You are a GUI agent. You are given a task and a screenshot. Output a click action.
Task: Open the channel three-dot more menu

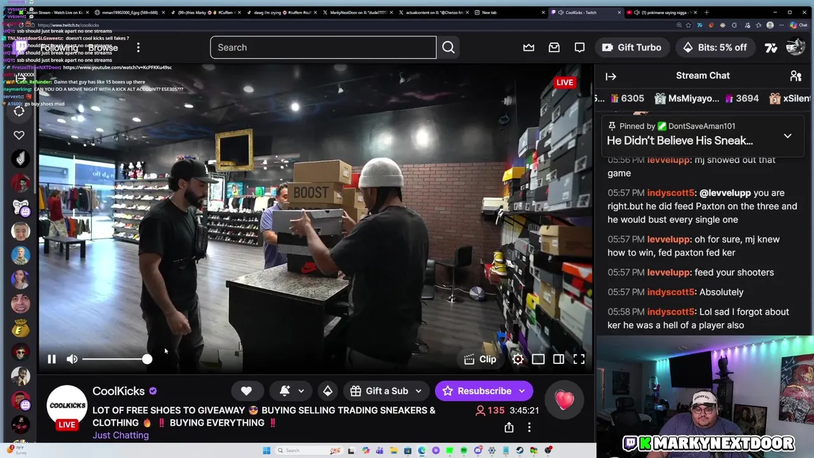(529, 427)
